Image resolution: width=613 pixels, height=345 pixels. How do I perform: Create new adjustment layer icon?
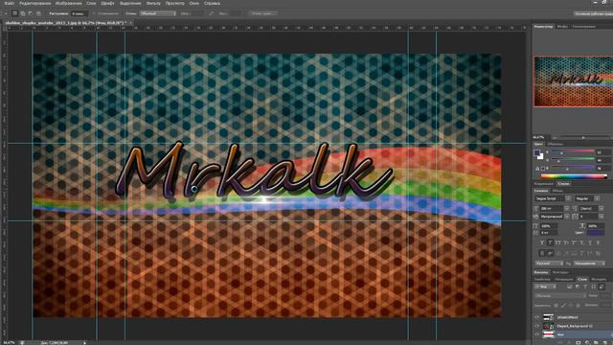click(x=587, y=343)
